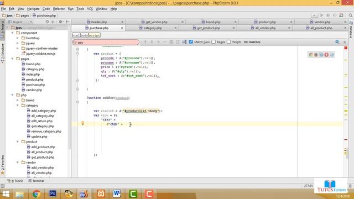
Task: Select purchase.php in project tree
Action: click(35, 85)
